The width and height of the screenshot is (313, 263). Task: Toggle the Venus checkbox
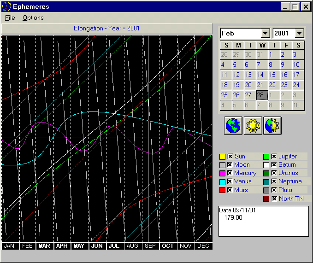pyautogui.click(x=230, y=181)
